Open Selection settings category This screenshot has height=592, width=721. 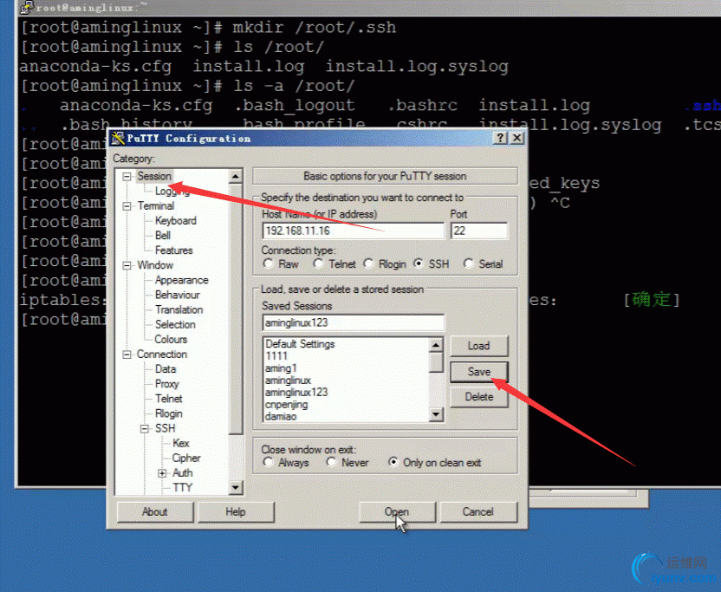(x=175, y=324)
